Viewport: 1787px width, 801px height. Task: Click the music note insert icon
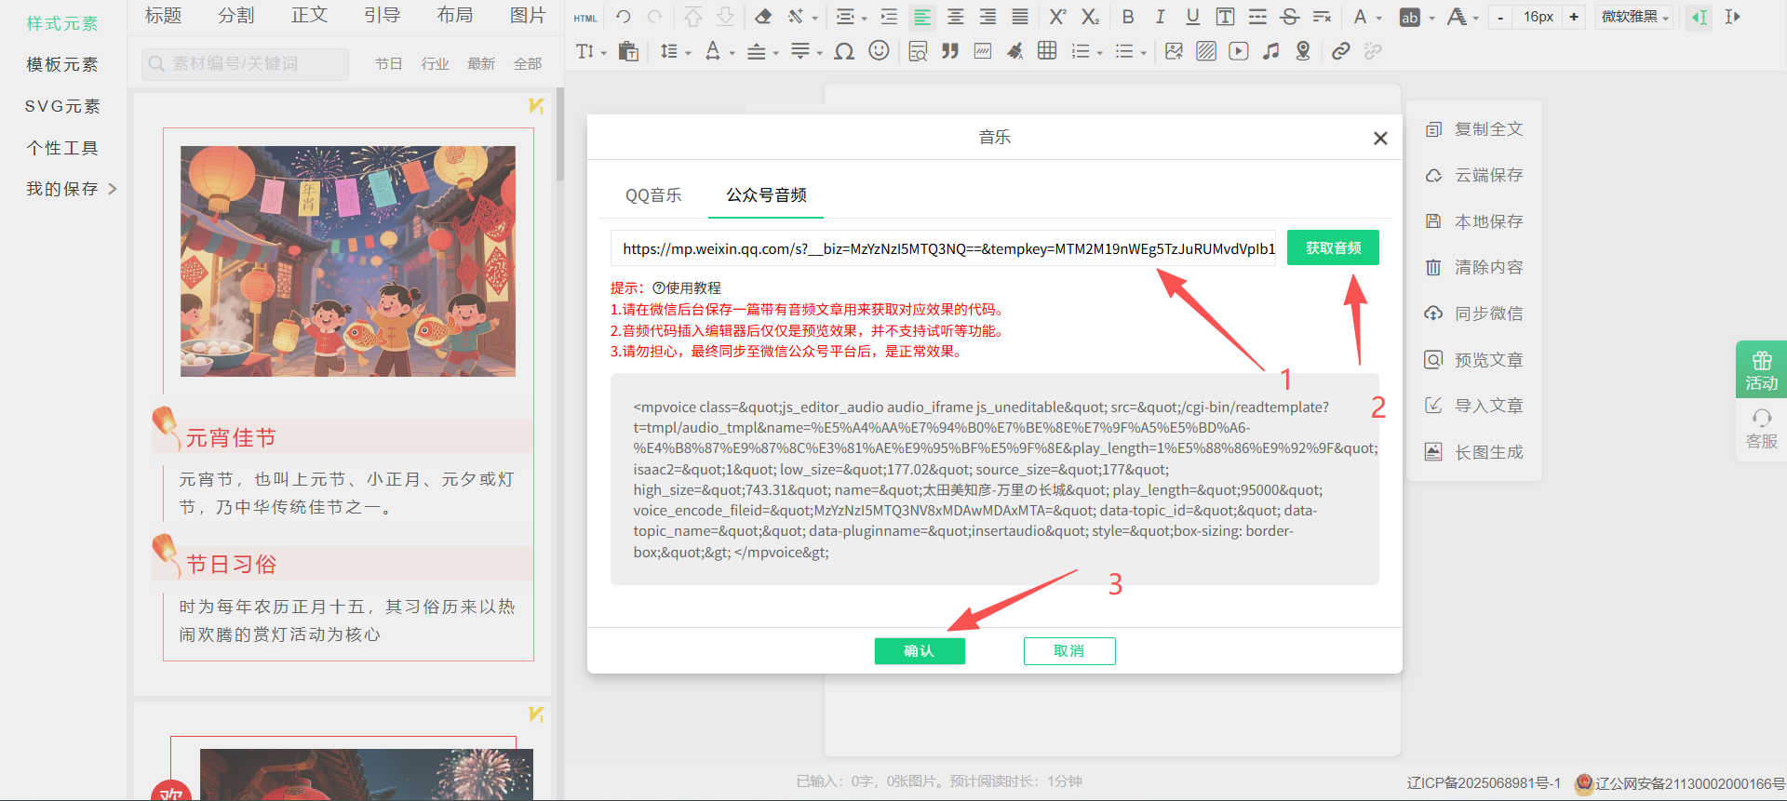pyautogui.click(x=1270, y=51)
